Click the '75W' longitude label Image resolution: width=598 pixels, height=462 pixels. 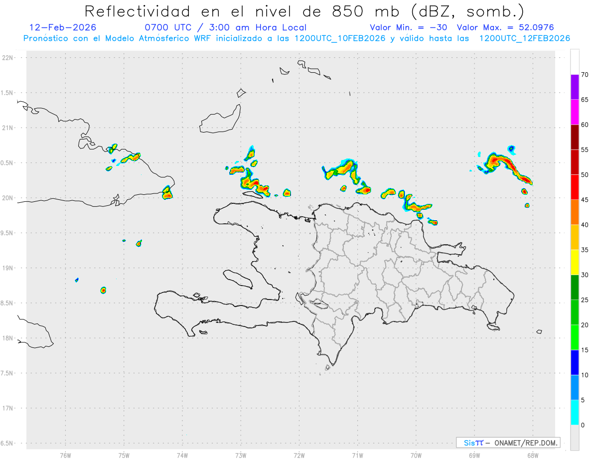(124, 455)
